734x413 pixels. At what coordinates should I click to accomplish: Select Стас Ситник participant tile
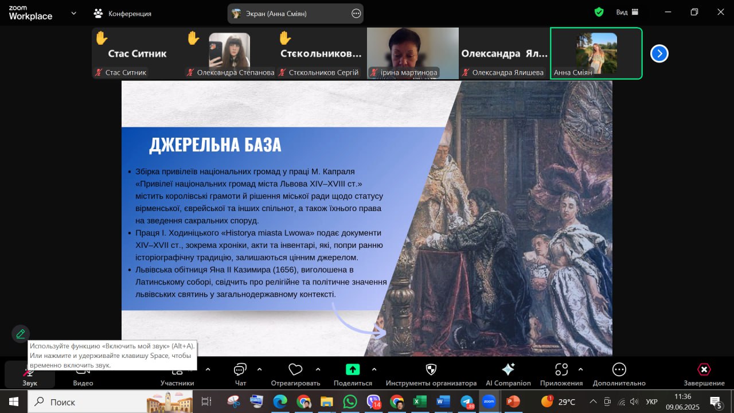tap(138, 53)
